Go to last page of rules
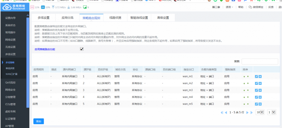This screenshot has height=128, width=282. (x=252, y=113)
